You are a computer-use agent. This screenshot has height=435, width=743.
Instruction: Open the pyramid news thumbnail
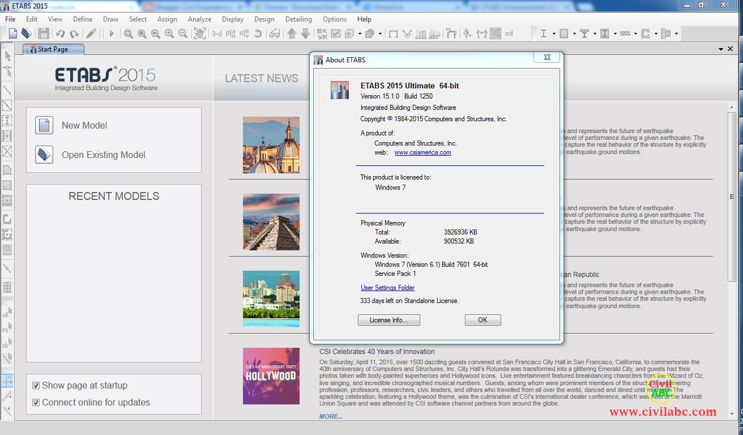pyautogui.click(x=271, y=222)
